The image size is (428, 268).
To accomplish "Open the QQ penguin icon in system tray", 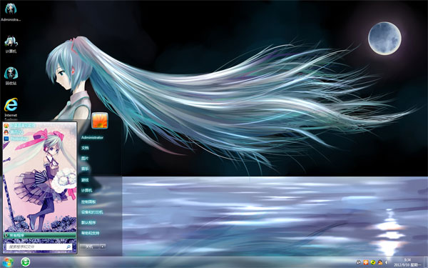I will (379, 262).
